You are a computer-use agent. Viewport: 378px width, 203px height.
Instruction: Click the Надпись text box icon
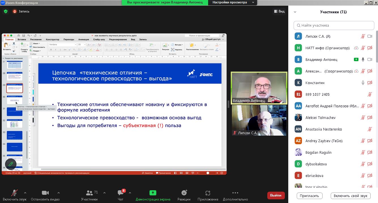coord(177,50)
